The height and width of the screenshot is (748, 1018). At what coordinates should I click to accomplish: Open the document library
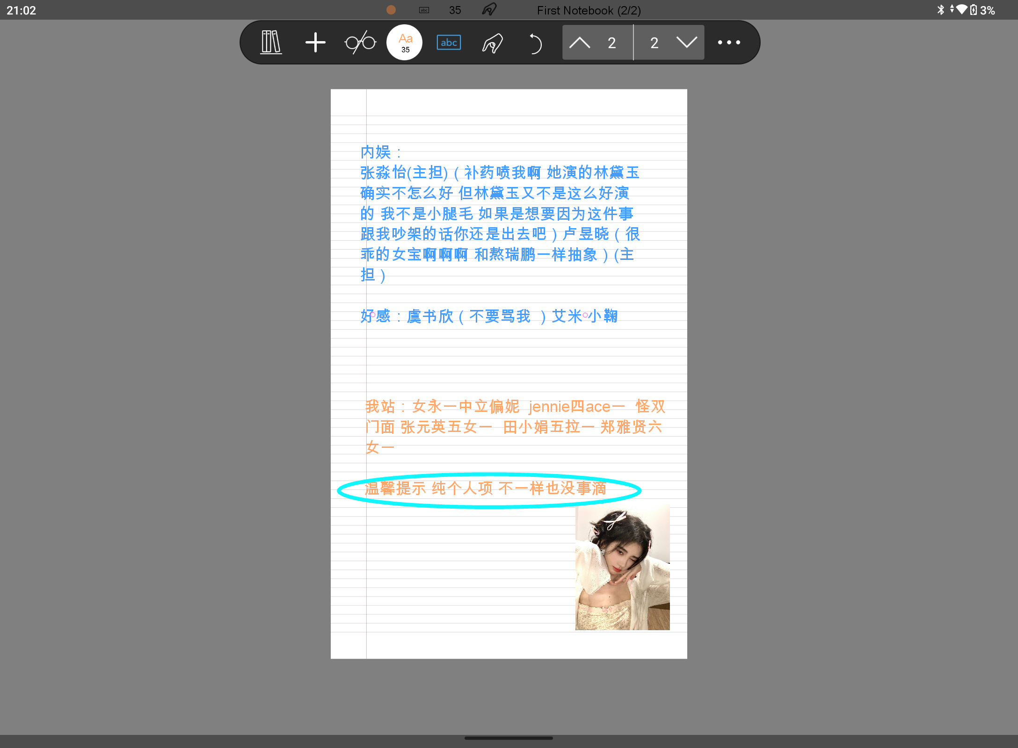point(271,43)
